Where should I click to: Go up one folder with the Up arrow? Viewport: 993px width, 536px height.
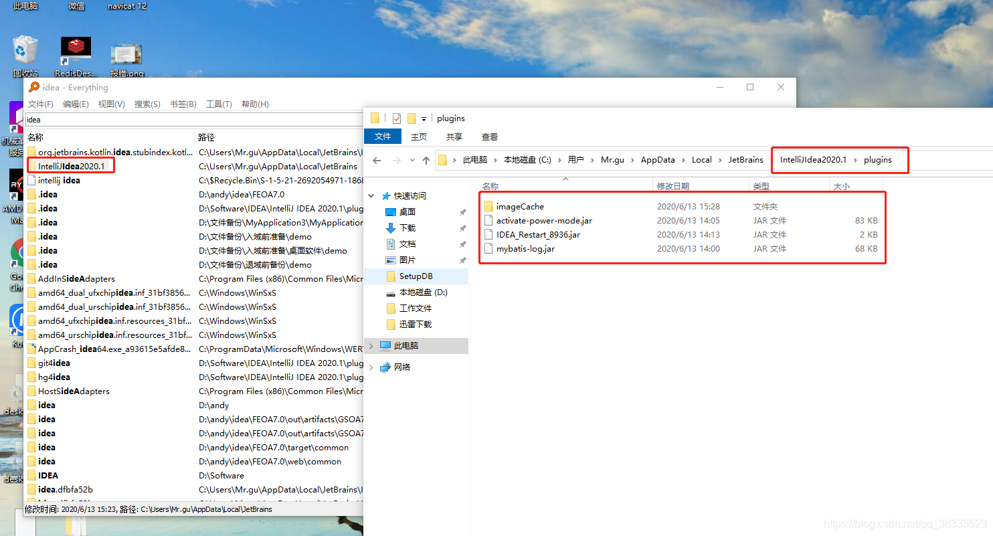tap(426, 161)
